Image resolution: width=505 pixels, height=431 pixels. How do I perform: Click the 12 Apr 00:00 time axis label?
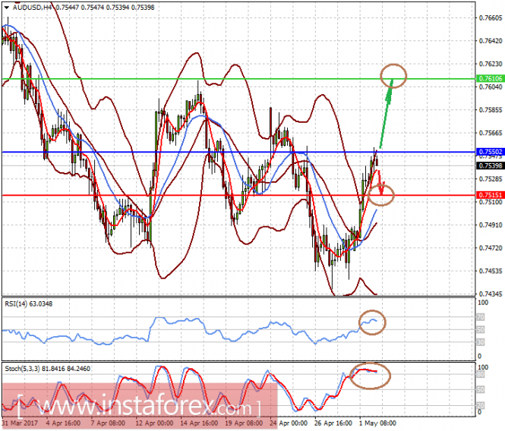[x=154, y=423]
